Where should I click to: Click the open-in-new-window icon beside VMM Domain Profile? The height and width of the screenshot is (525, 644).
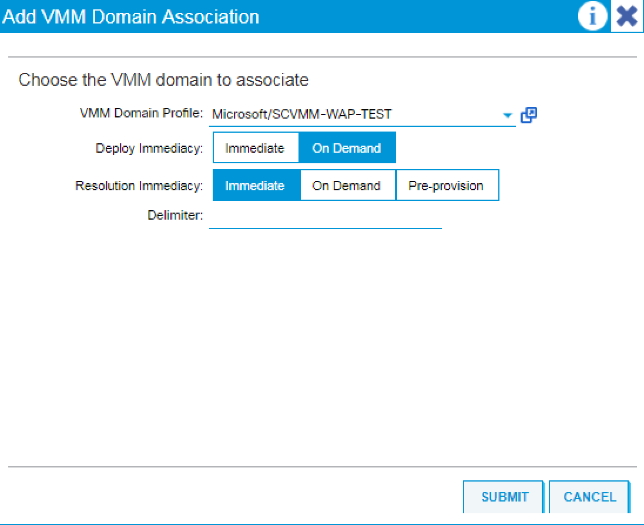point(529,115)
